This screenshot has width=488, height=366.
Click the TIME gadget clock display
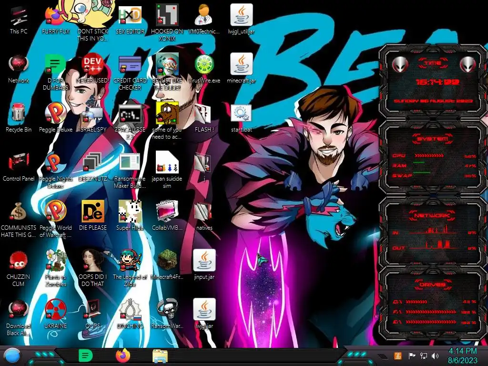click(x=437, y=82)
